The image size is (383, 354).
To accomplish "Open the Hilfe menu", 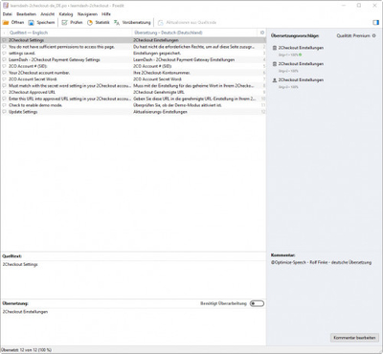I will (106, 14).
